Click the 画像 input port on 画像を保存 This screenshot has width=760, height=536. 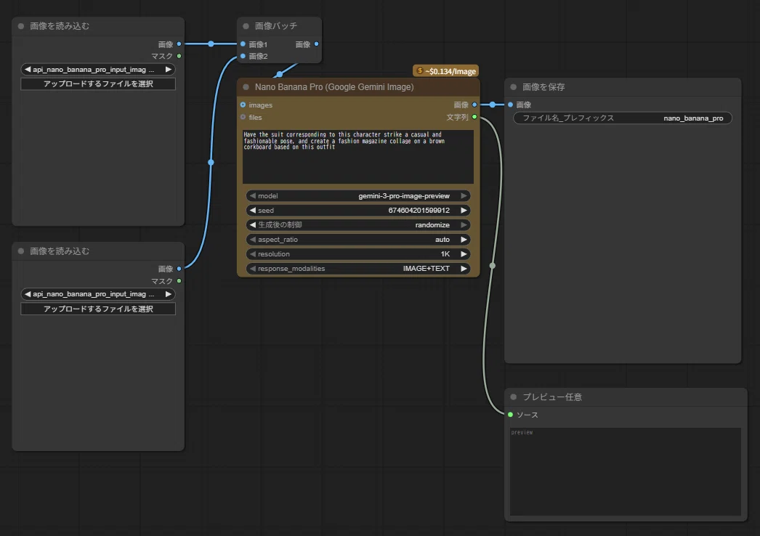[510, 105]
